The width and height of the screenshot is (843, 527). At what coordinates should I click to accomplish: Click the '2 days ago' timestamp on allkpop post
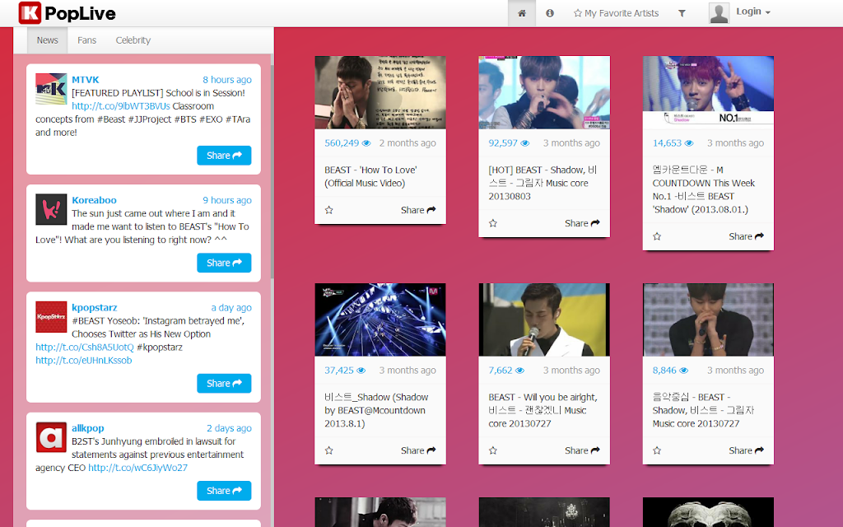229,428
